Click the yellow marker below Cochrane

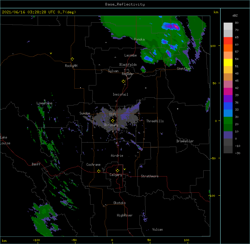click(99, 171)
